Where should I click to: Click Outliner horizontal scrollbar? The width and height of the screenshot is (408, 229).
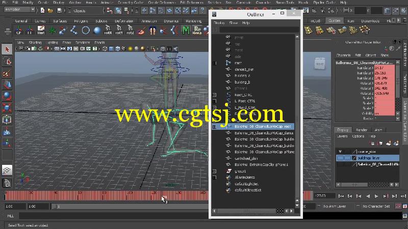pos(246,211)
